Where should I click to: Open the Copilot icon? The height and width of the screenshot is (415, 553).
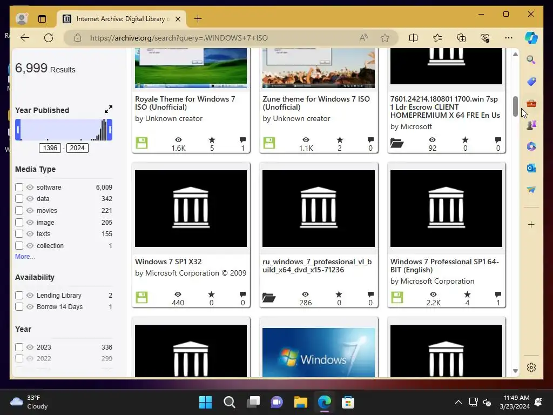[531, 38]
